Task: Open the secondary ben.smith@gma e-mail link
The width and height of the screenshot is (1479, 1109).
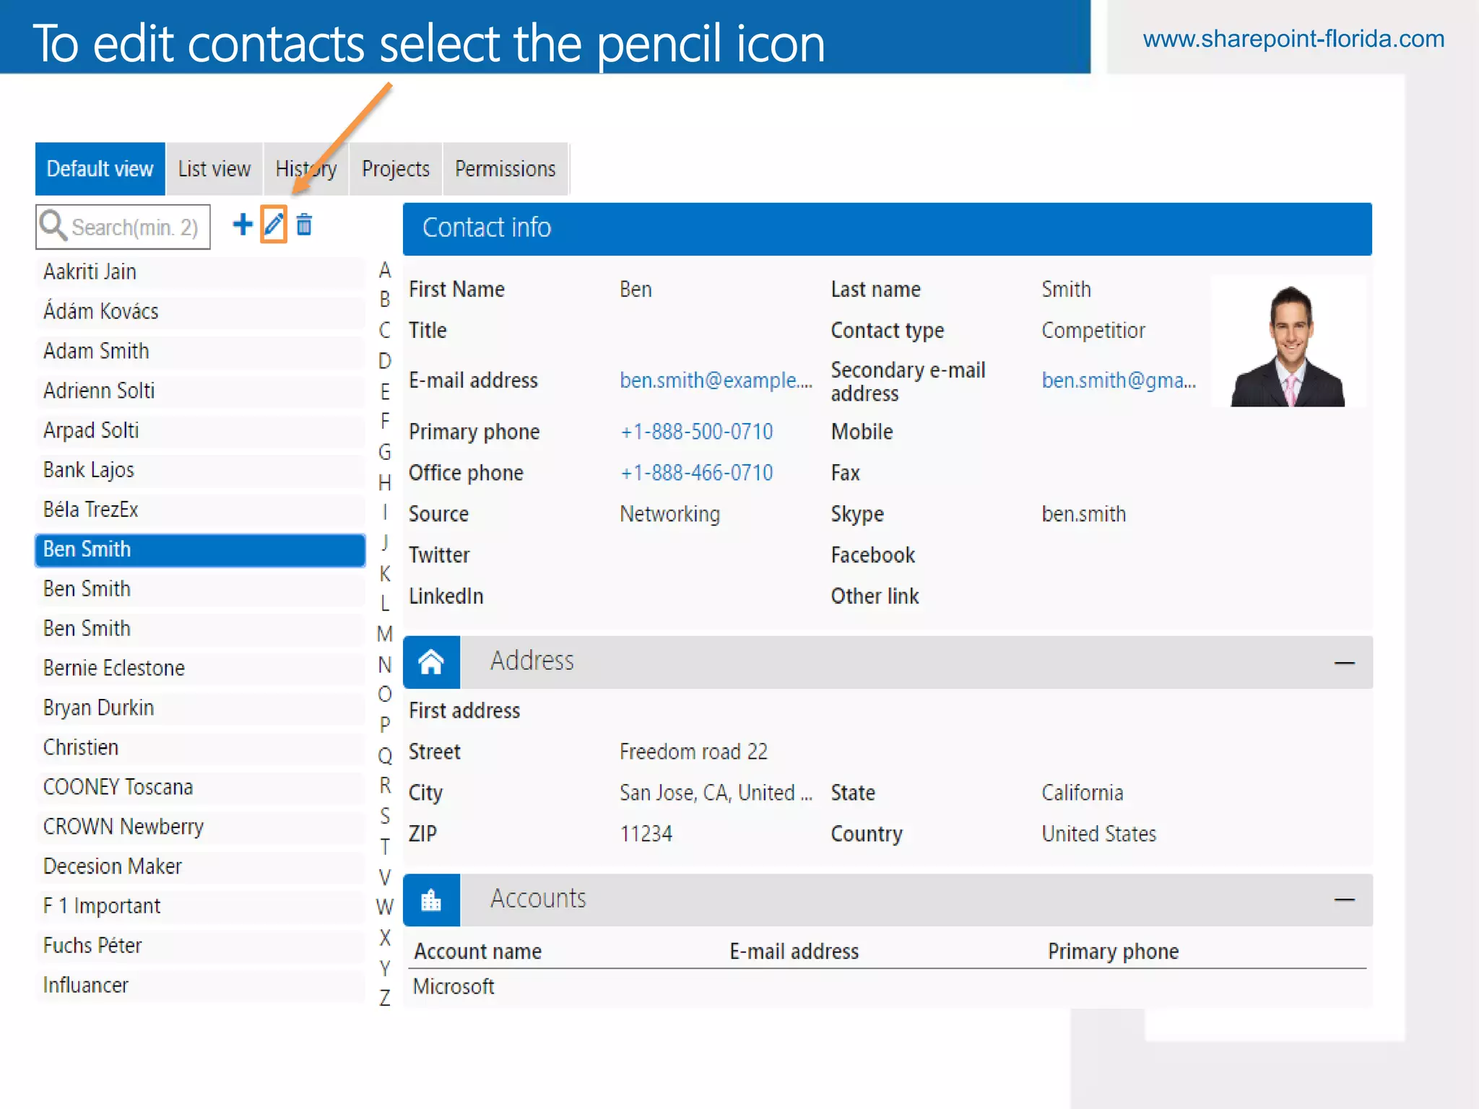Action: 1119,380
